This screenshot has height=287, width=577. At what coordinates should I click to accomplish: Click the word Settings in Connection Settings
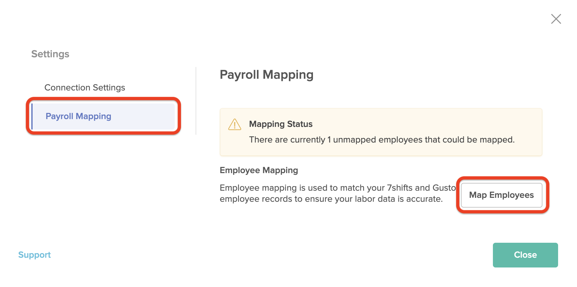click(x=109, y=88)
